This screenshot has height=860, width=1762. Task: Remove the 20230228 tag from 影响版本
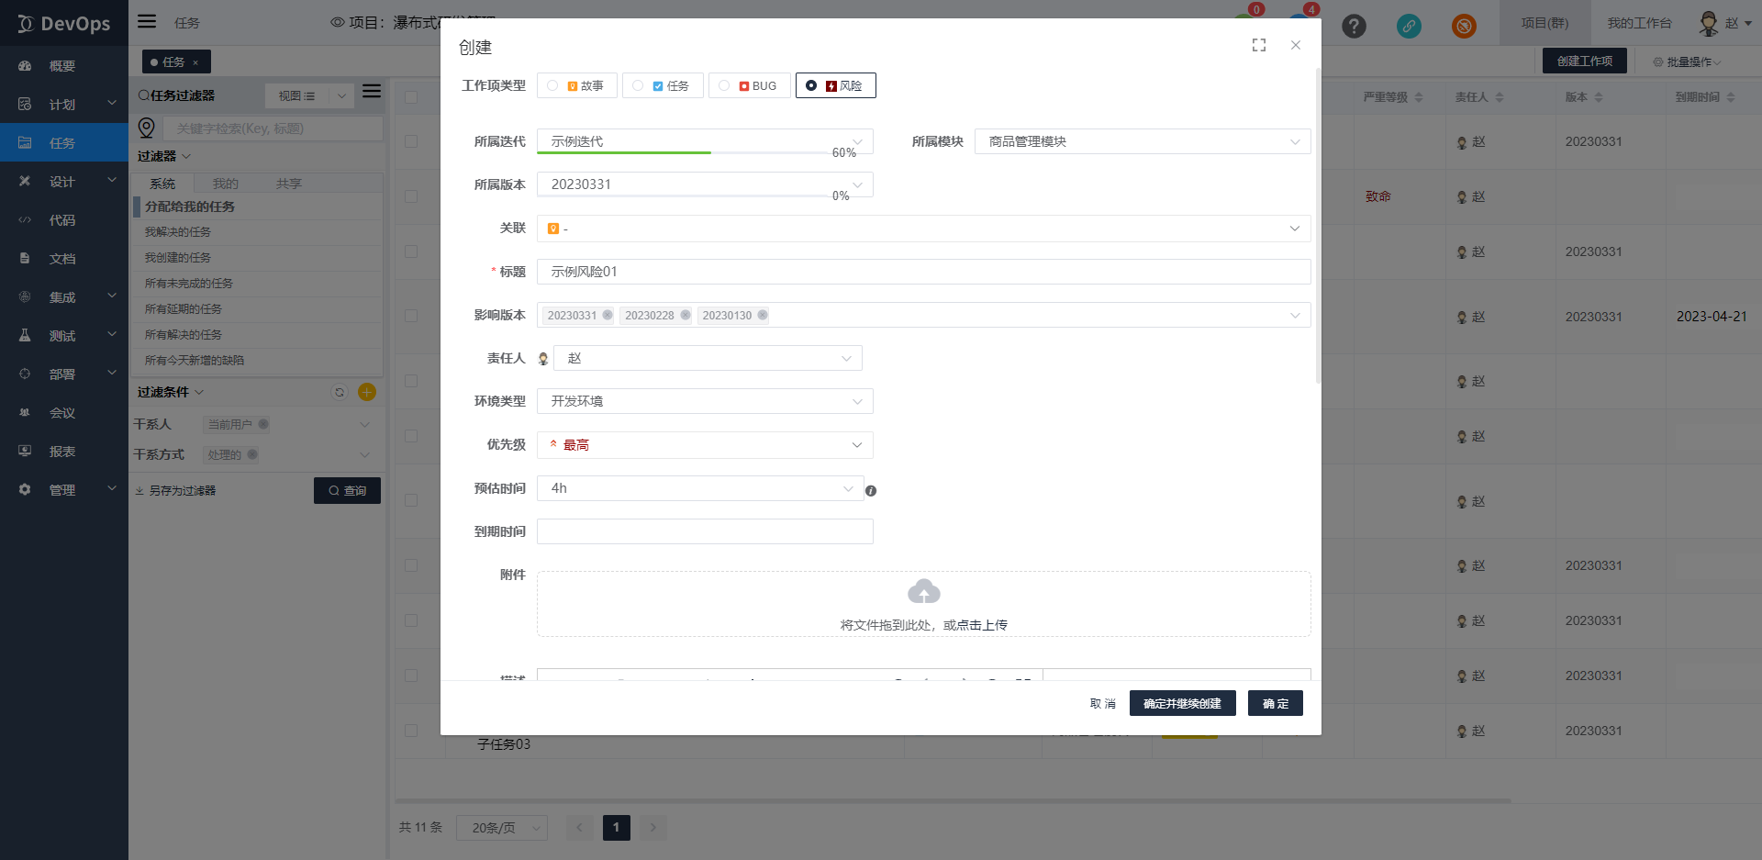[x=685, y=315]
